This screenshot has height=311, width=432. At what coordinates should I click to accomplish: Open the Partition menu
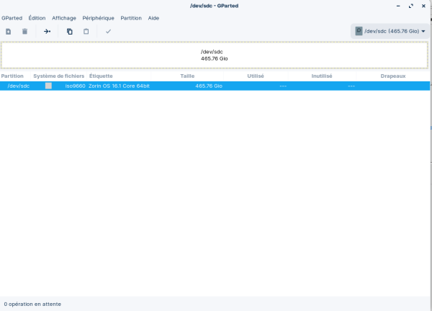tap(131, 18)
